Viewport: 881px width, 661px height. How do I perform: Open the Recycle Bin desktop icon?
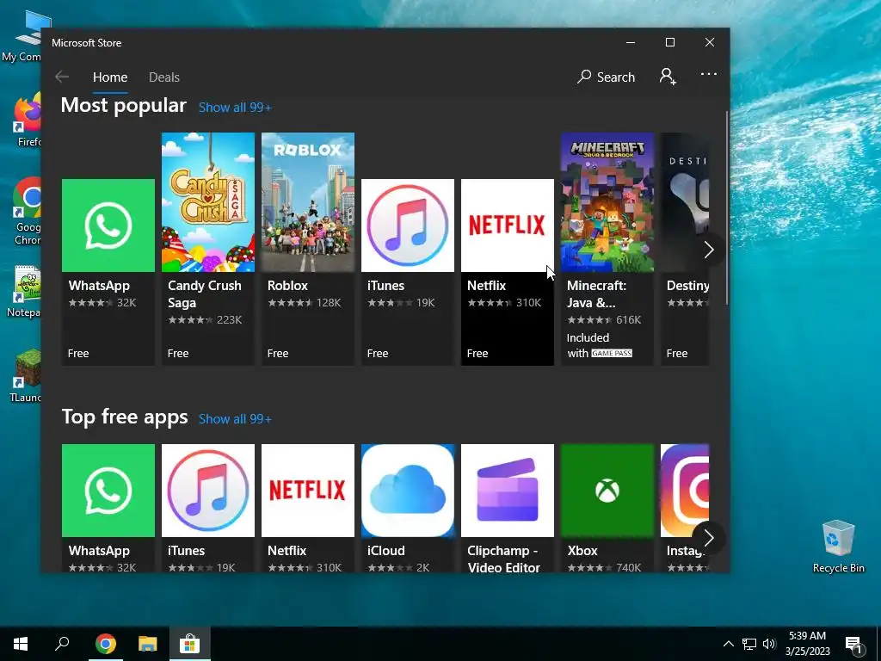[x=838, y=547]
